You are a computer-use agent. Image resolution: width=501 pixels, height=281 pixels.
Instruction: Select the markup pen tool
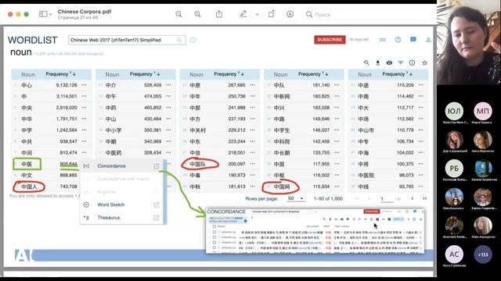tap(243, 14)
